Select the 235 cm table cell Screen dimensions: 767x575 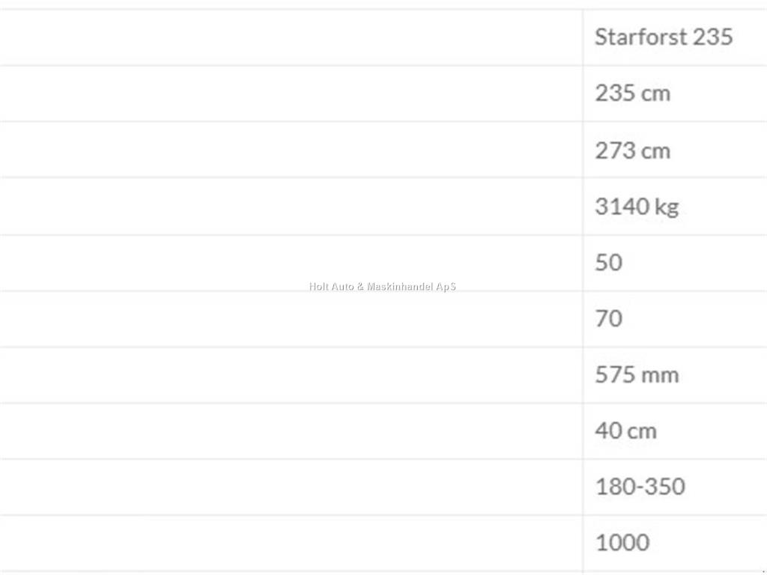pyautogui.click(x=675, y=94)
